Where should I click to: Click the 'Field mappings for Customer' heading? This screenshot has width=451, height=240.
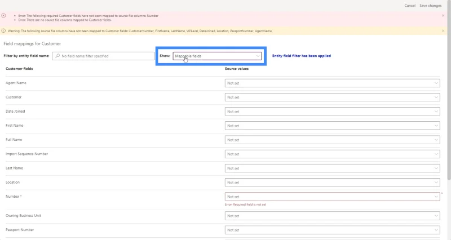32,44
